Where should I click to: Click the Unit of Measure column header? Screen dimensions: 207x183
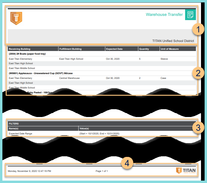pos(178,49)
